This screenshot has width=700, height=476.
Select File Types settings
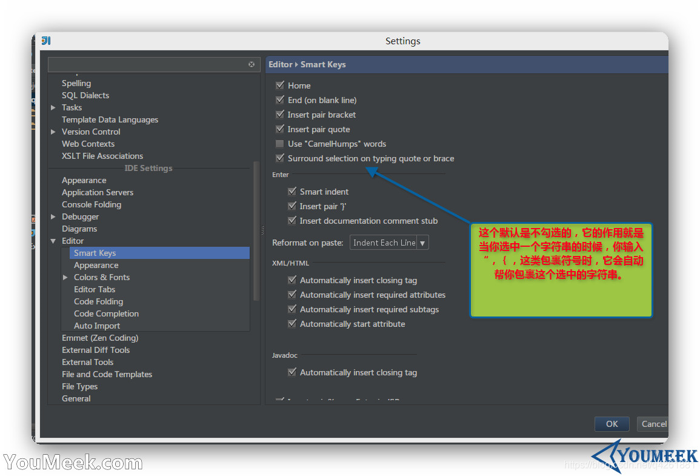pyautogui.click(x=79, y=386)
